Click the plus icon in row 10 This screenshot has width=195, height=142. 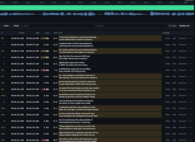tap(189, 96)
